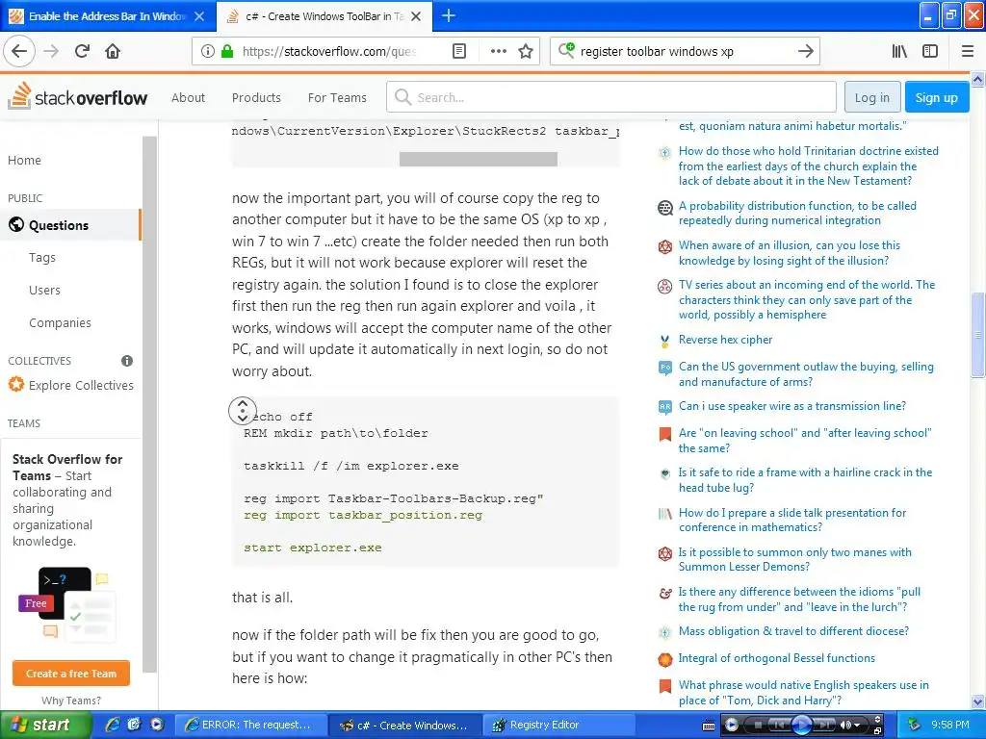Submit search with the arrow button
Image resolution: width=986 pixels, height=739 pixels.
806,52
